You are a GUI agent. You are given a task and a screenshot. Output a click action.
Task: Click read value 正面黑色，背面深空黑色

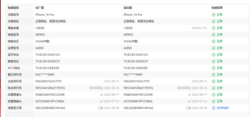pyautogui.click(x=139, y=21)
